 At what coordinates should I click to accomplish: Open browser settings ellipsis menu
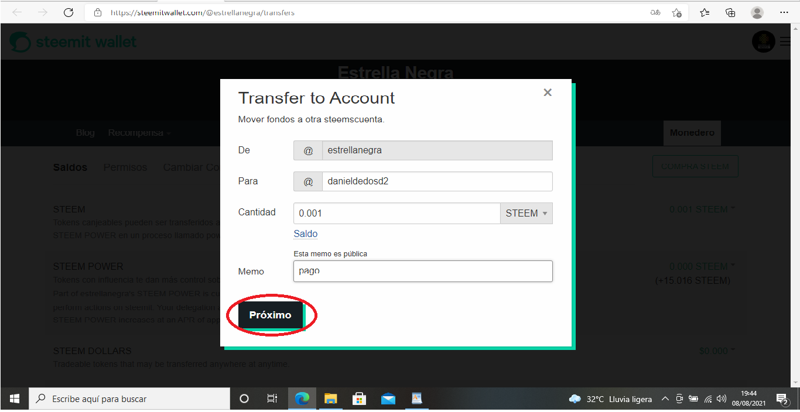(x=784, y=12)
